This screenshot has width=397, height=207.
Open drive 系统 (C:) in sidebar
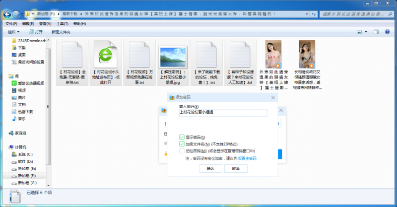click(25, 154)
